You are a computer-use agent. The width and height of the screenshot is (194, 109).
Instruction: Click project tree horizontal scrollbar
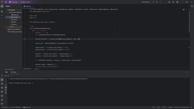click(9, 69)
